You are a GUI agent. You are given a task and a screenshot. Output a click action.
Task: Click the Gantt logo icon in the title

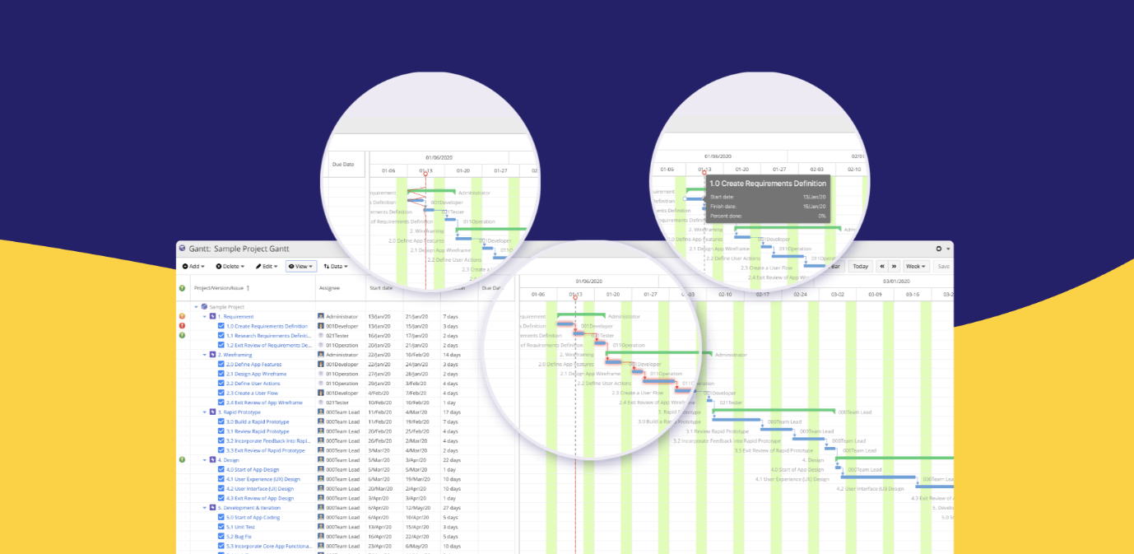pyautogui.click(x=182, y=249)
